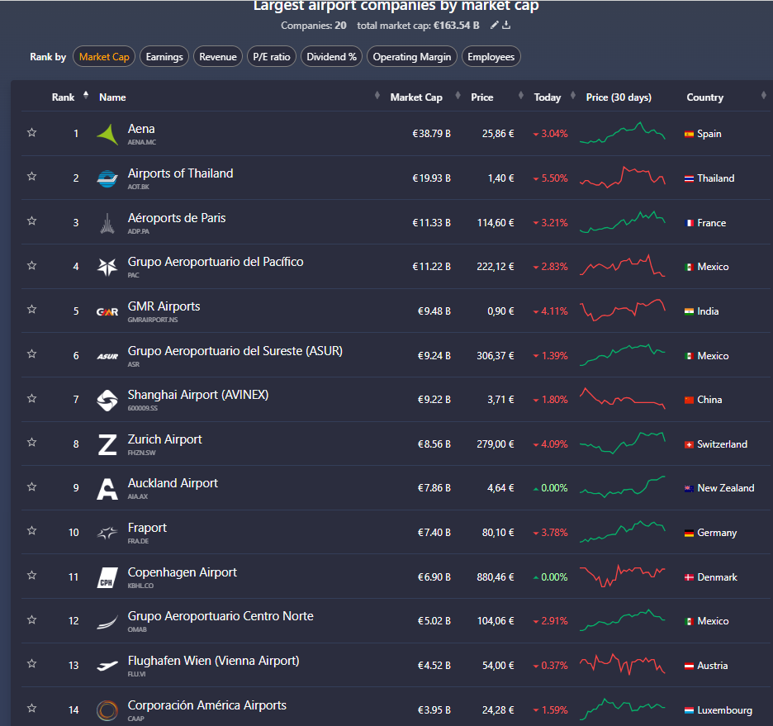This screenshot has width=773, height=726.
Task: Star the Shanghai Airport row
Action: pos(31,398)
